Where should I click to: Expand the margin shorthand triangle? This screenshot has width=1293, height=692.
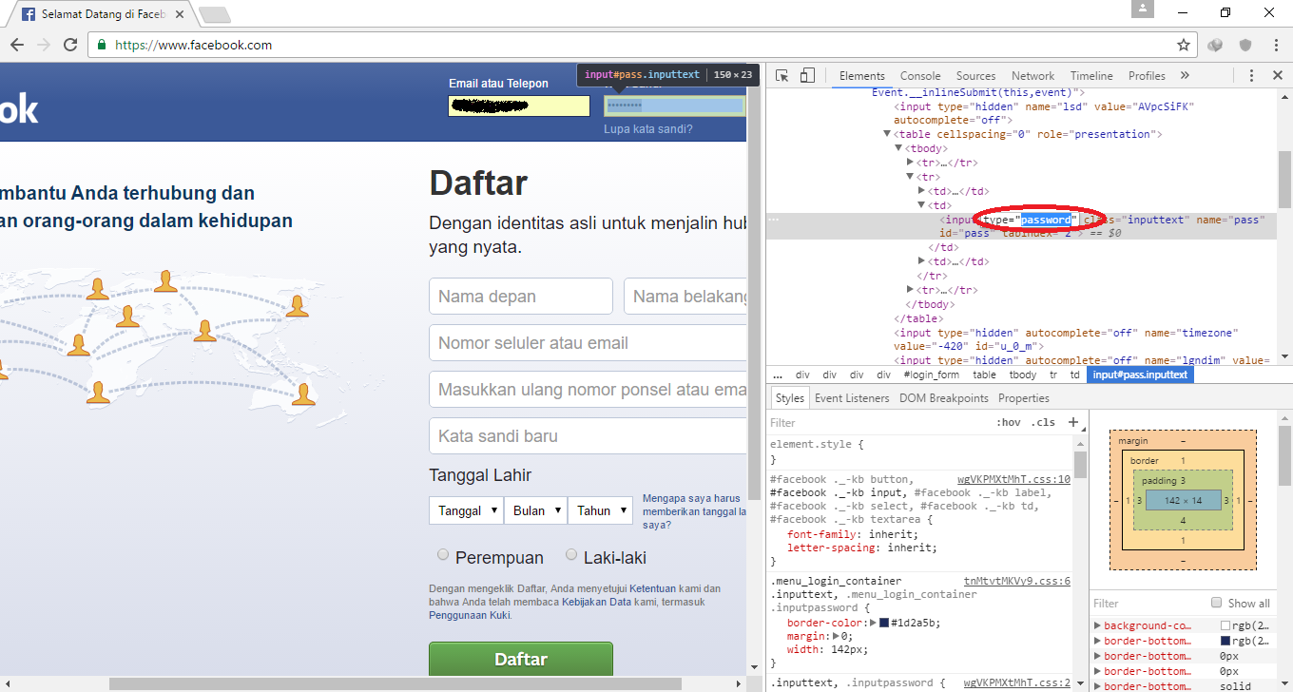pyautogui.click(x=836, y=636)
